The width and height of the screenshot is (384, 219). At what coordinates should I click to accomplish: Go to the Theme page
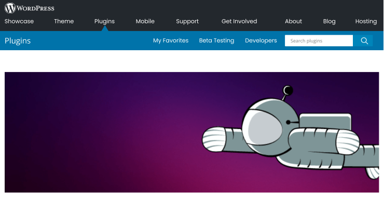[x=64, y=21]
